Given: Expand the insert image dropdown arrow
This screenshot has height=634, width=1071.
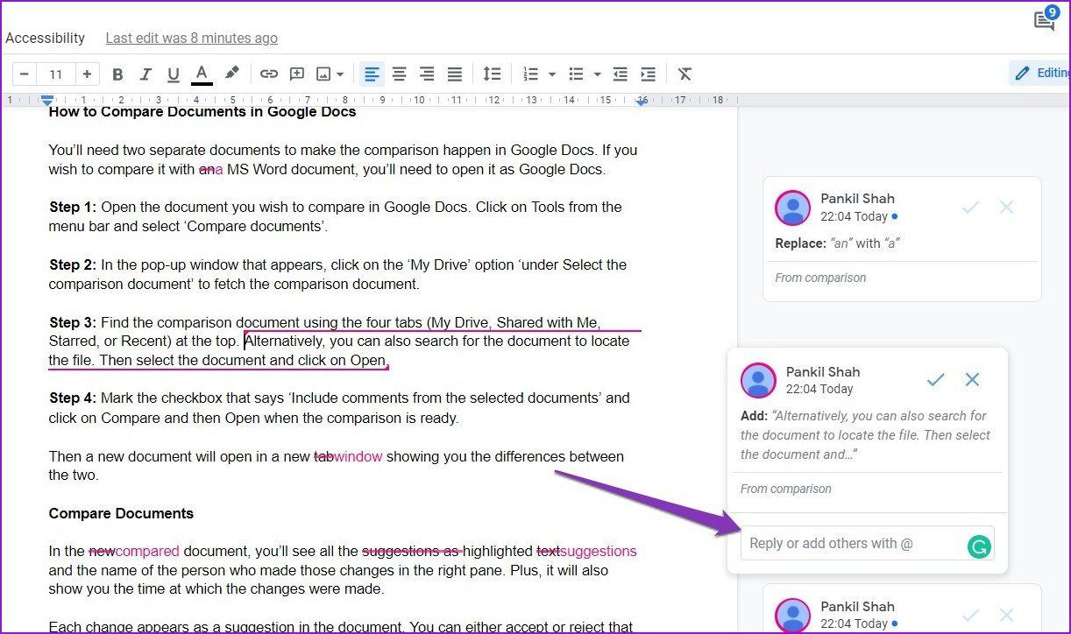Looking at the screenshot, I should (x=340, y=74).
